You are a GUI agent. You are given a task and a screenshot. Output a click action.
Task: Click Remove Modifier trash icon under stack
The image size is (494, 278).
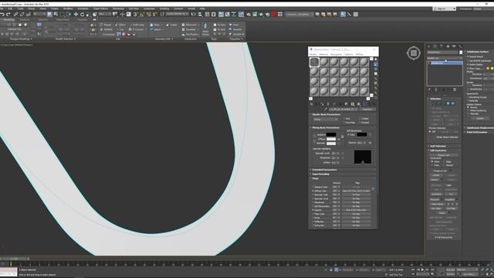pos(448,90)
